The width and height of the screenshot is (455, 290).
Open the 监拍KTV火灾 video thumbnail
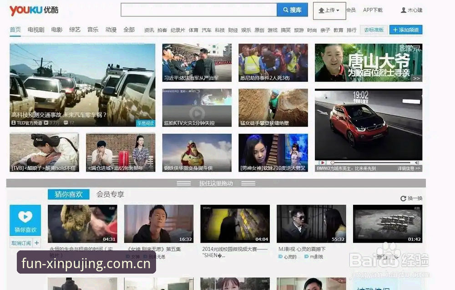[x=197, y=108]
